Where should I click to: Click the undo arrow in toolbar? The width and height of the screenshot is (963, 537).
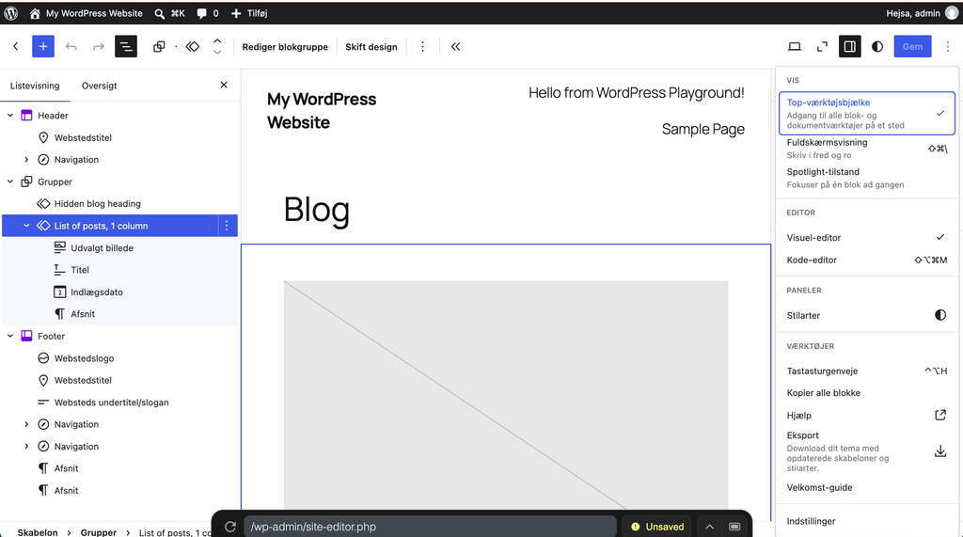(x=71, y=47)
